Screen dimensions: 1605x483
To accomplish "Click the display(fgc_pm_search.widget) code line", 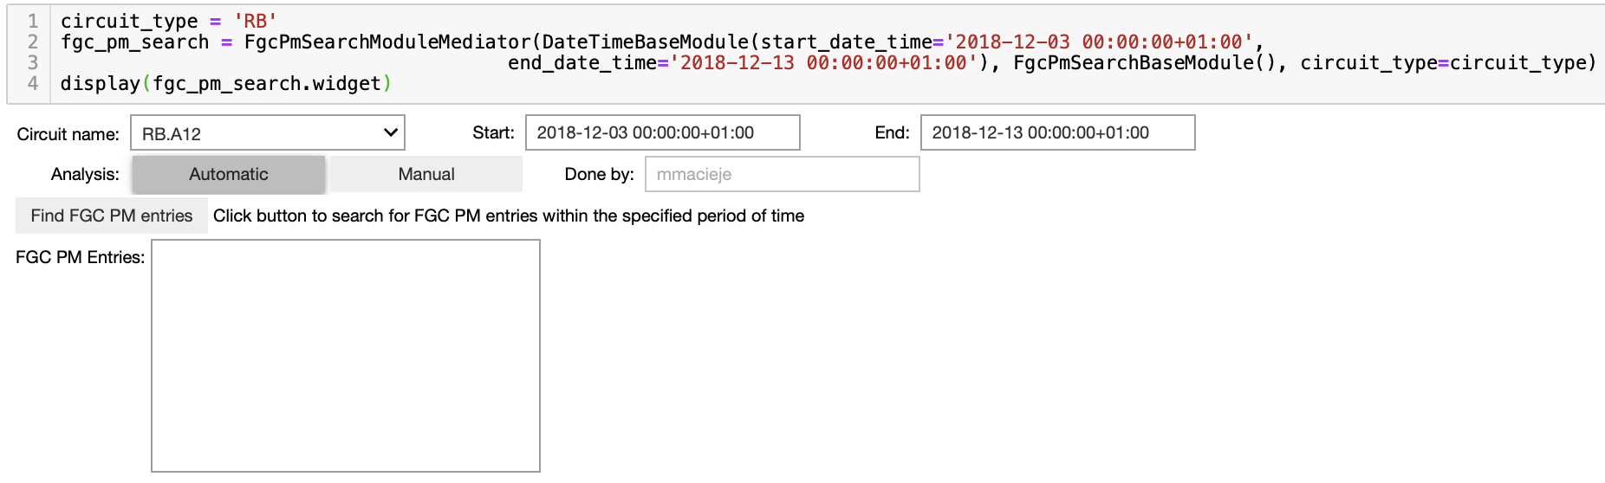I will 226,83.
